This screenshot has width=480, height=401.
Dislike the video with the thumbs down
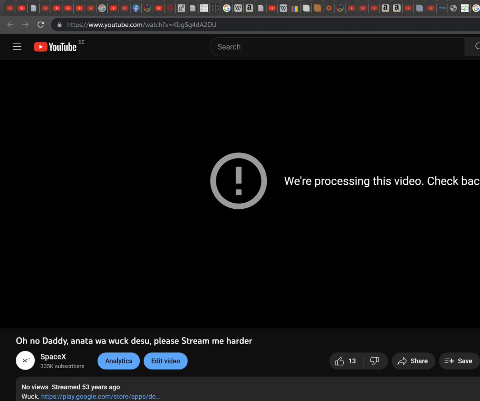(x=375, y=361)
